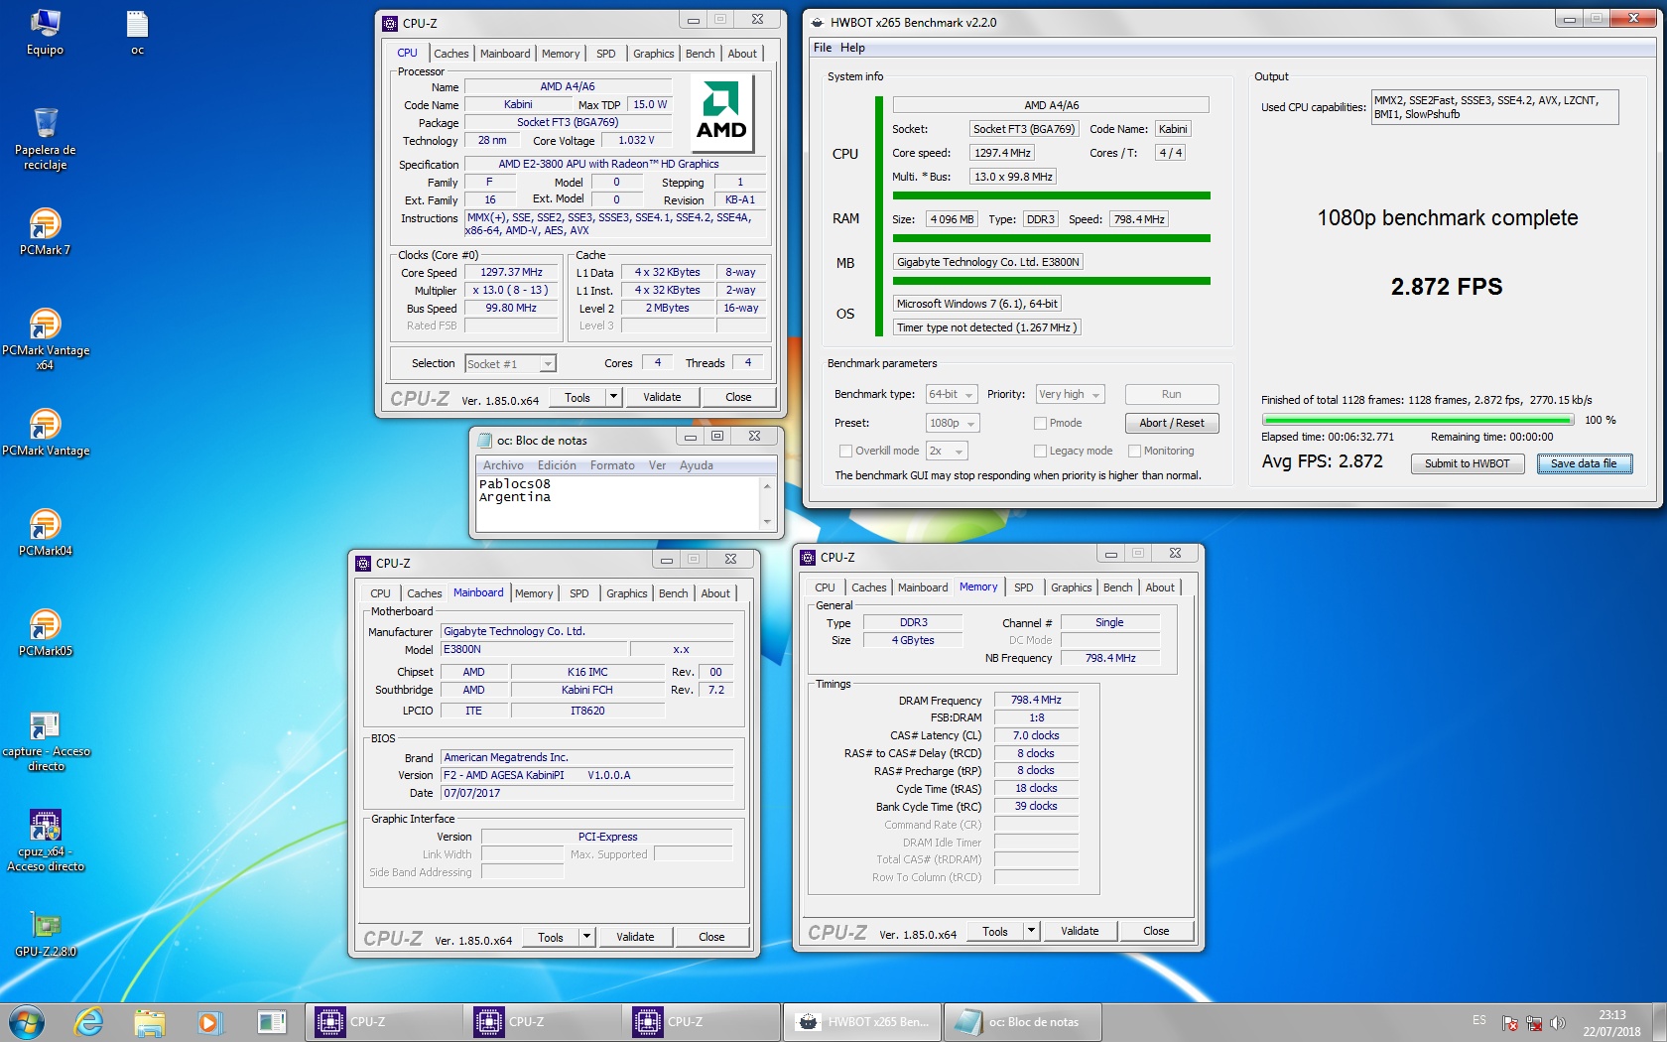Image resolution: width=1667 pixels, height=1042 pixels.
Task: Open capture - Acceso directo shortcut
Action: pos(45,741)
